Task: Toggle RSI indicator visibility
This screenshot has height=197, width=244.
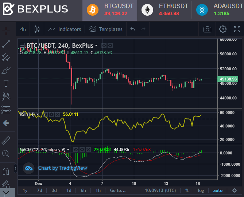Action: (x=46, y=114)
